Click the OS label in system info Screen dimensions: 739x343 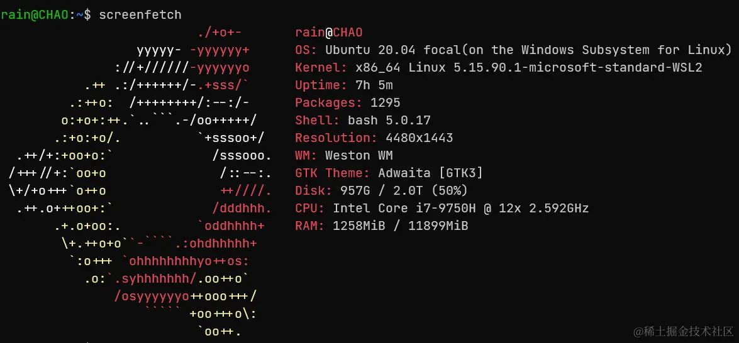pyautogui.click(x=306, y=50)
